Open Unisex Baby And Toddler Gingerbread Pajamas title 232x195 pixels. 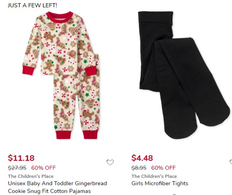click(x=57, y=187)
